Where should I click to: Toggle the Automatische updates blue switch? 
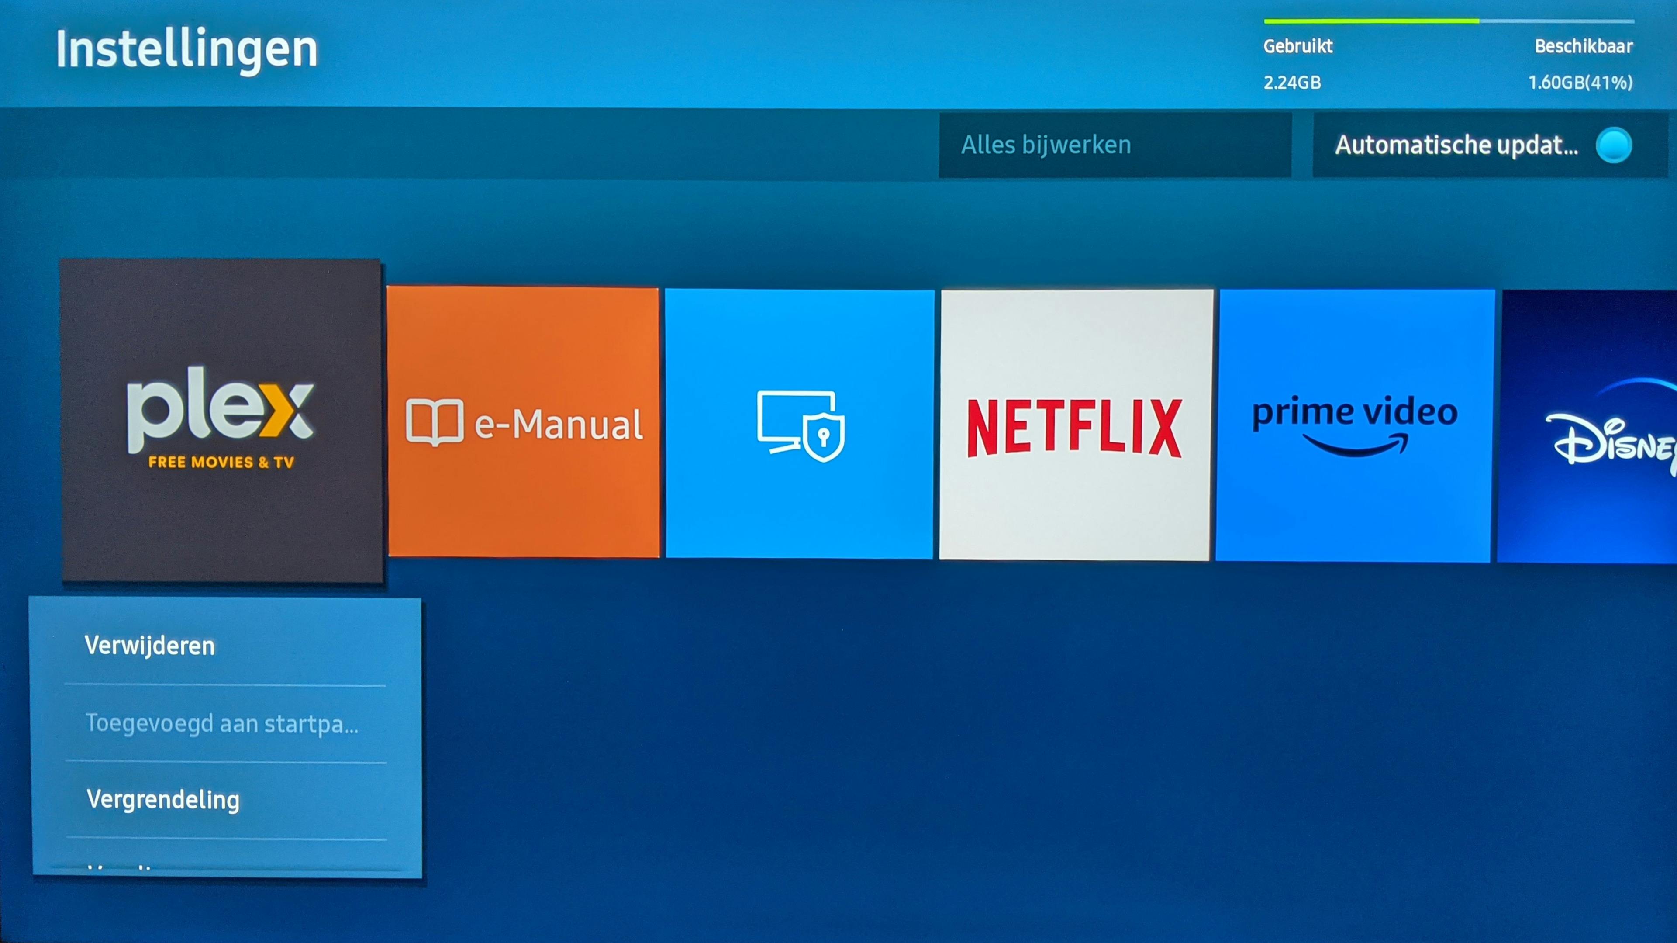click(1613, 145)
